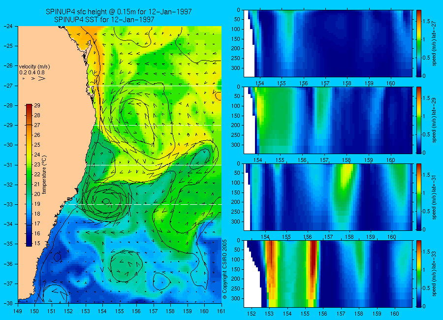Screen dimensions: 443x320
Task: Click the temperature color bar on the map
Action: pyautogui.click(x=29, y=175)
